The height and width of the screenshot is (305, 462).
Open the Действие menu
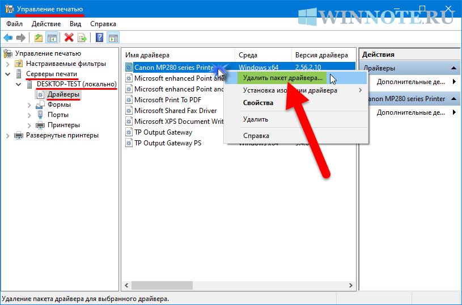[x=46, y=24]
